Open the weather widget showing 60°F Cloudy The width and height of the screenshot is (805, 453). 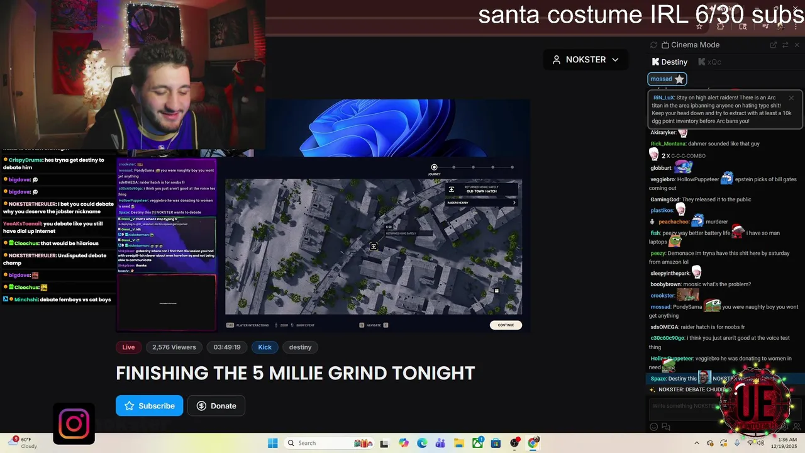pos(23,443)
